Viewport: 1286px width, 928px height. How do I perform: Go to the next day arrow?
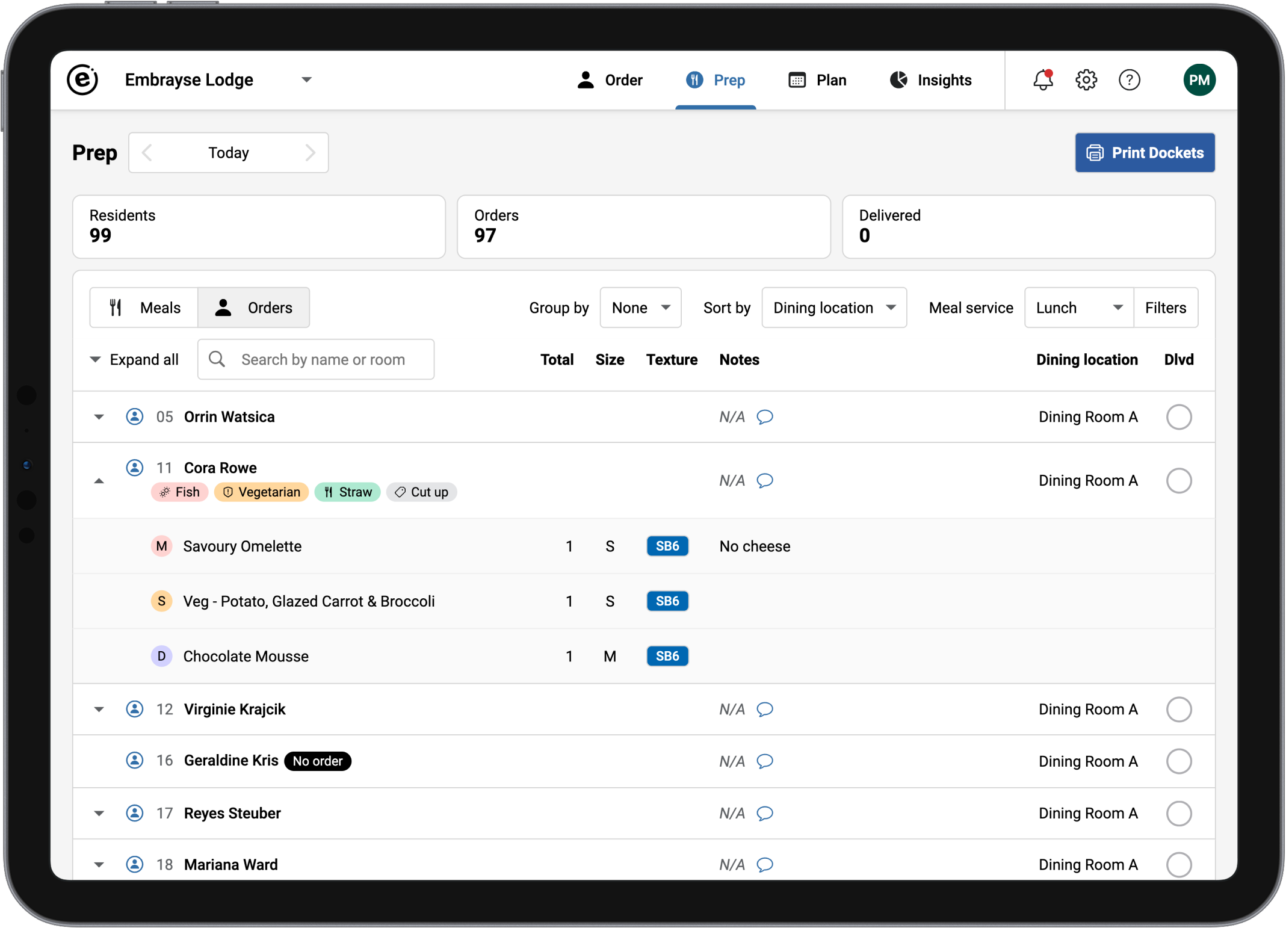[x=310, y=153]
